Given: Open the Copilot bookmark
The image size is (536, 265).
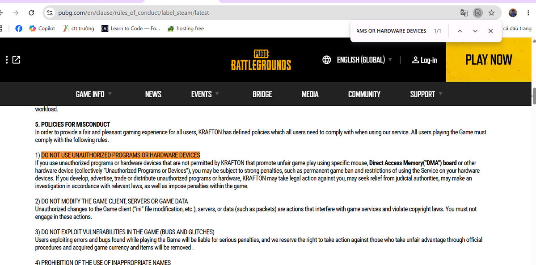Looking at the screenshot, I should click(42, 29).
